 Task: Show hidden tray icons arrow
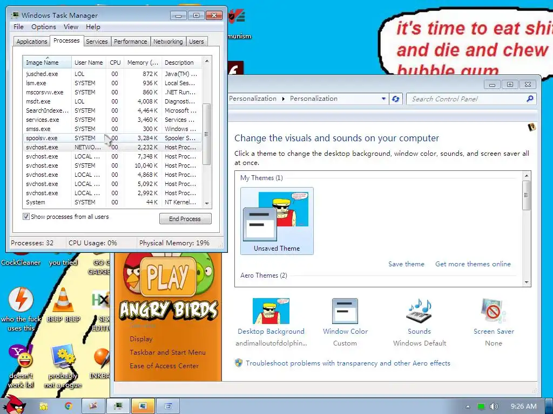tap(468, 406)
